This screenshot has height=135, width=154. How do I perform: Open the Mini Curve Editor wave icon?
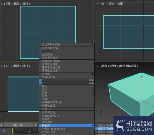click(5, 131)
